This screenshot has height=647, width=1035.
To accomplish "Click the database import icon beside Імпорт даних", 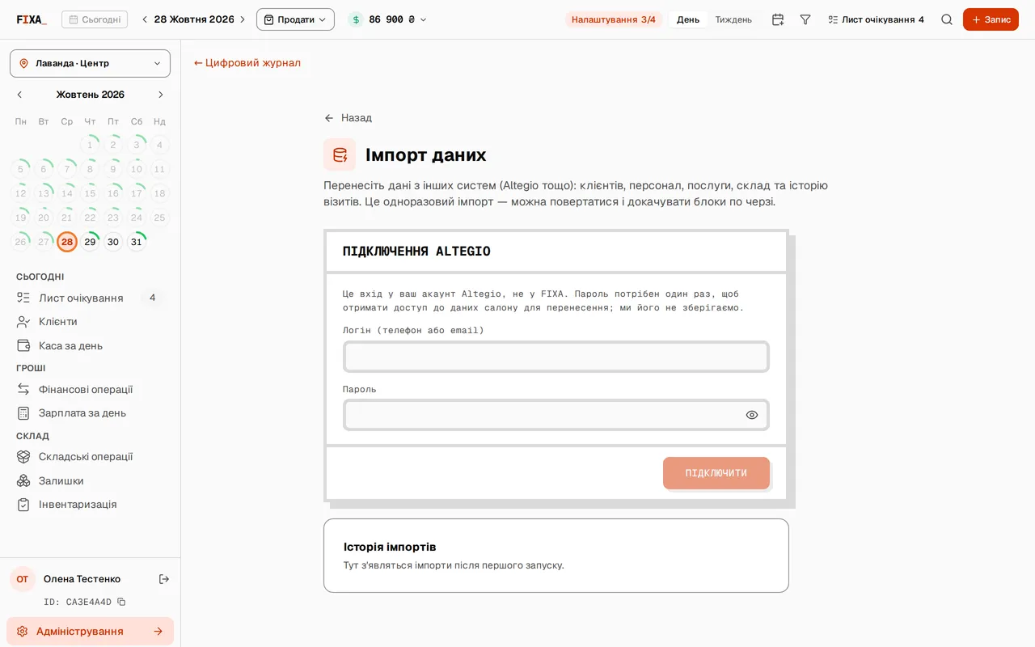I will point(340,154).
